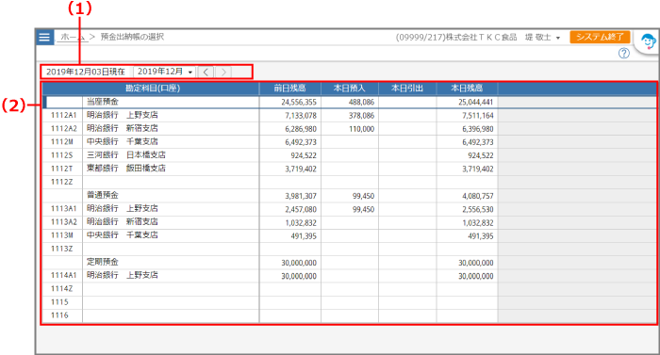
Task: Select the 本日預入 column header
Action: pos(350,89)
